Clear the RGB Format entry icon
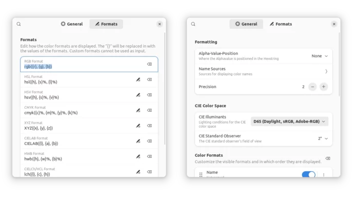The height and width of the screenshot is (202, 359). 150,64
